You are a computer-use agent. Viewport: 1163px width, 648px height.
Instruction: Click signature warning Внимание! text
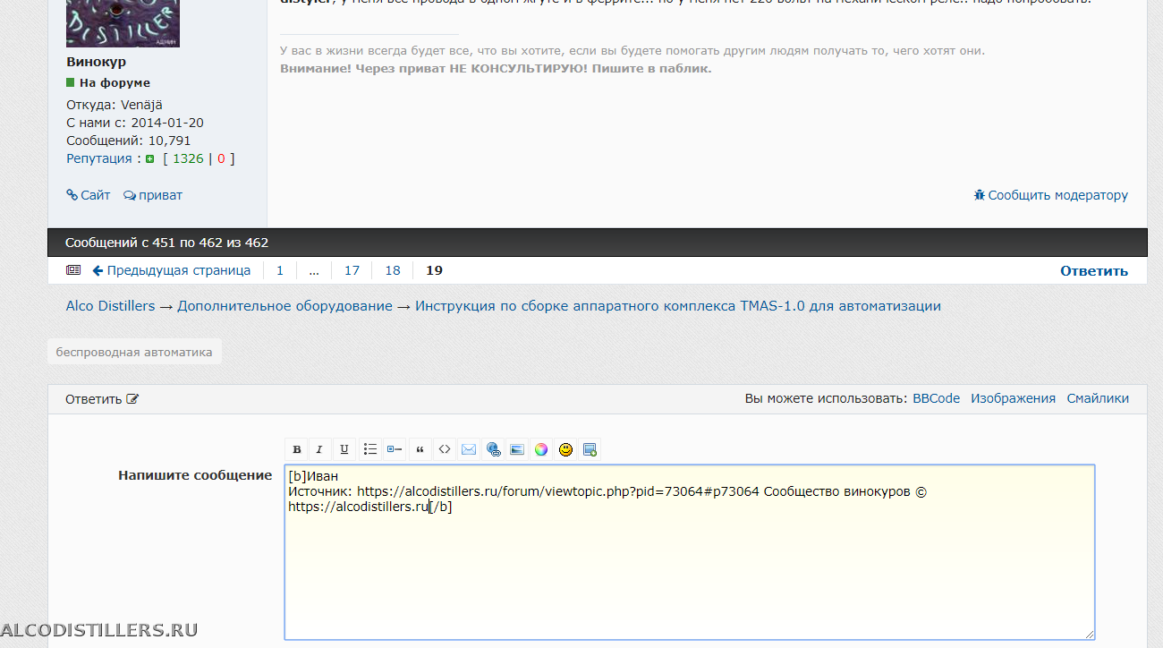pyautogui.click(x=496, y=68)
